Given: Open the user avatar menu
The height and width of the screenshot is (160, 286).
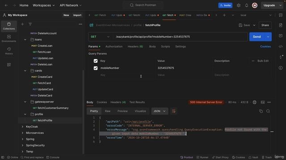Looking at the screenshot, I should pos(255,5).
